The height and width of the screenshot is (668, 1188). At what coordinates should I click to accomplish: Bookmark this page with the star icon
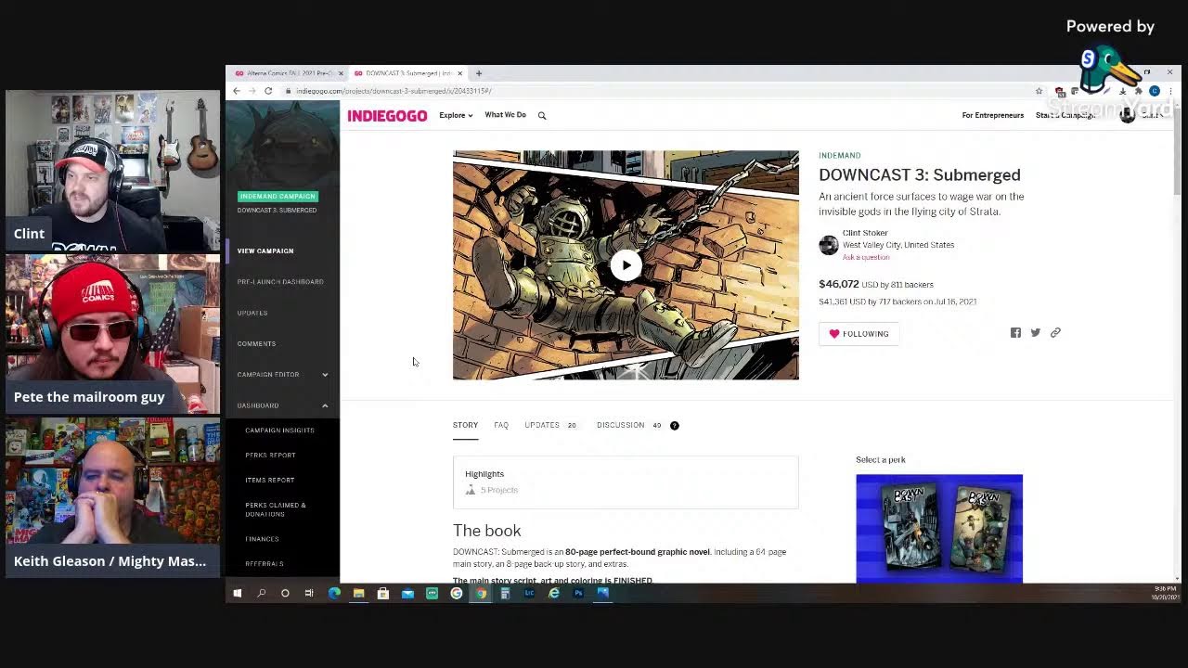(x=1039, y=91)
